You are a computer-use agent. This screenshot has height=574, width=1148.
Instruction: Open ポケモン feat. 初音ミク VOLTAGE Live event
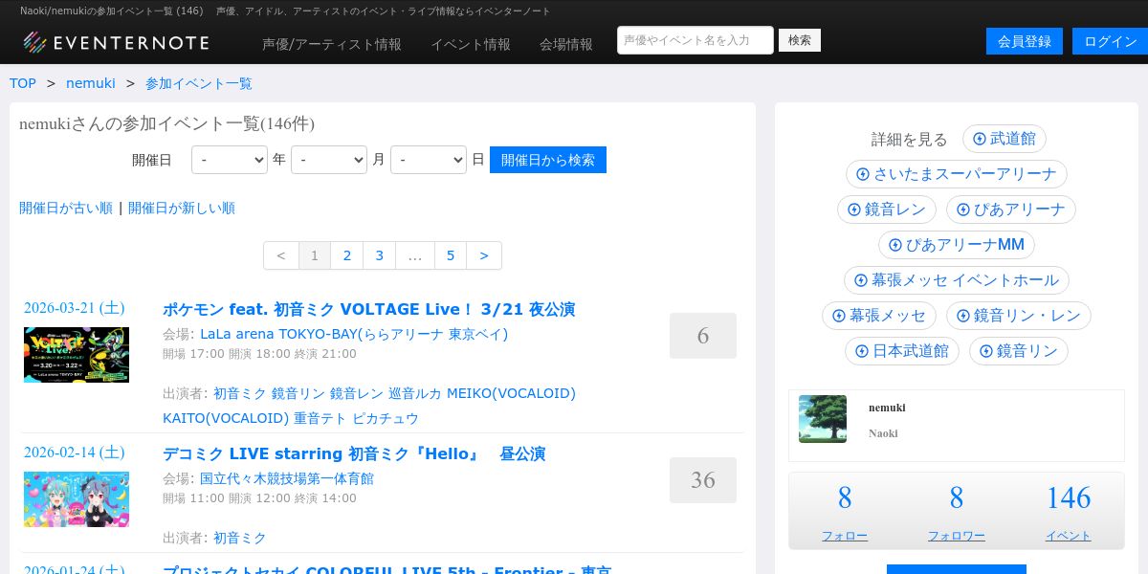pos(369,309)
